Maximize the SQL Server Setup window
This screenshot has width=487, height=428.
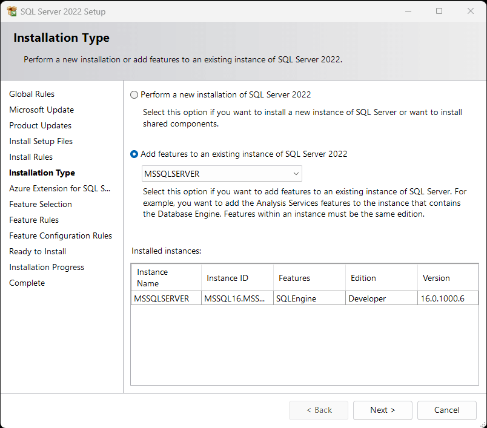point(439,11)
